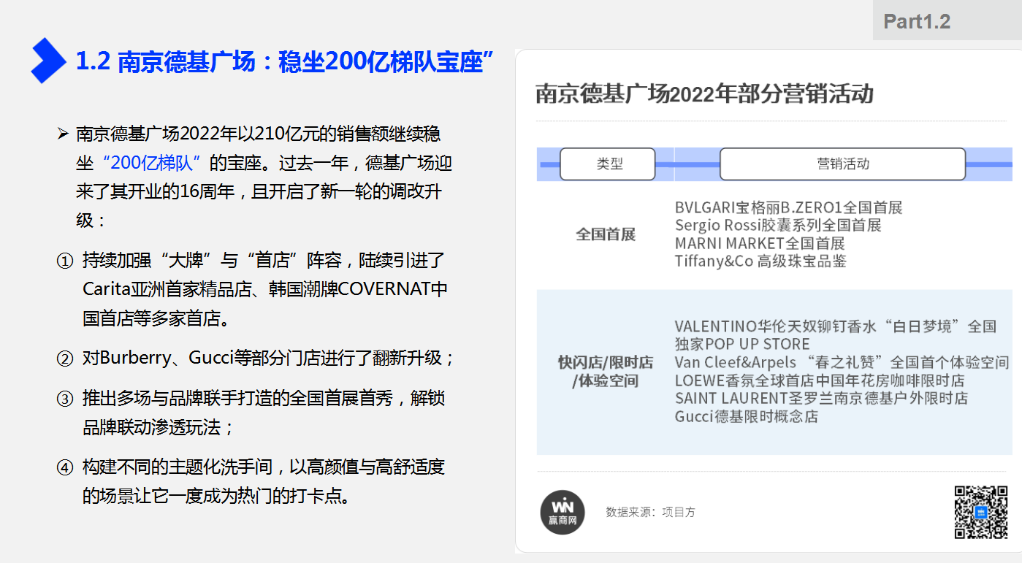Click the arrow bullet before 南京德基广场2022年
The width and height of the screenshot is (1022, 563).
[x=63, y=134]
